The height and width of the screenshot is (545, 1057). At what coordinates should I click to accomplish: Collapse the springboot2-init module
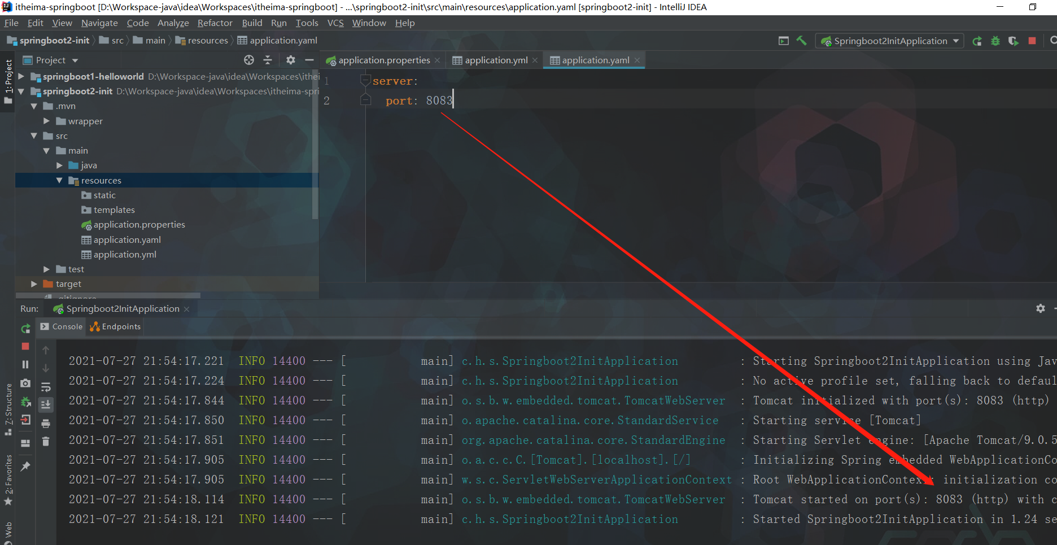pyautogui.click(x=21, y=91)
